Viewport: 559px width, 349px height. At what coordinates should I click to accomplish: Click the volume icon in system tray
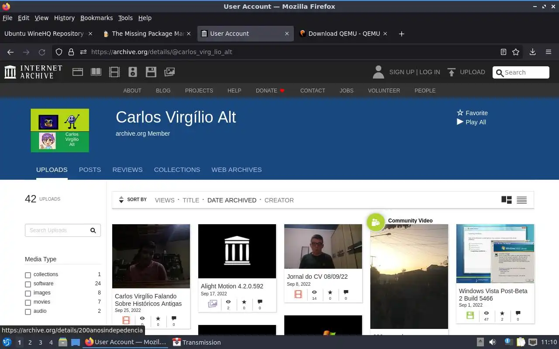coord(492,342)
